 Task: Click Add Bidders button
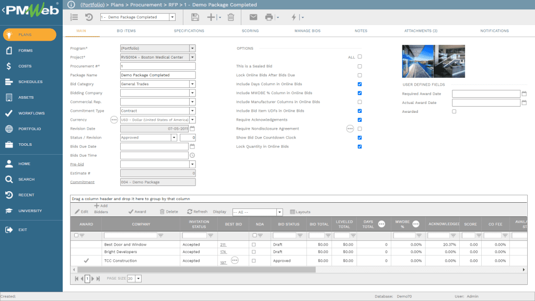pyautogui.click(x=101, y=209)
